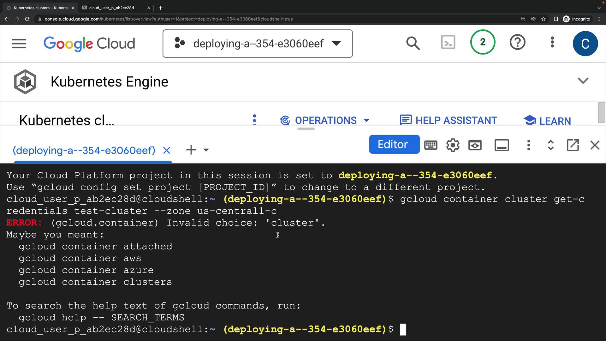Click the web preview icon
606x341 pixels.
[x=475, y=145]
